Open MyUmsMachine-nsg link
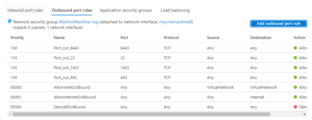 click(x=78, y=22)
